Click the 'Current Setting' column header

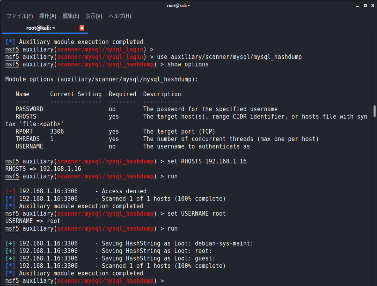(x=76, y=94)
